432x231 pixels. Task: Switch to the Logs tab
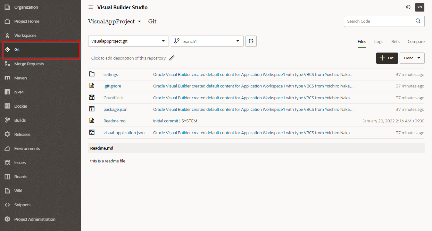[378, 41]
